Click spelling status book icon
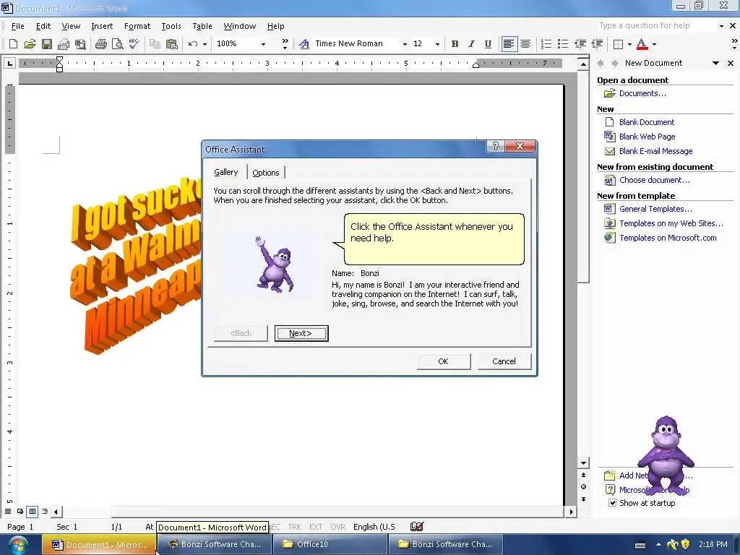 417,526
